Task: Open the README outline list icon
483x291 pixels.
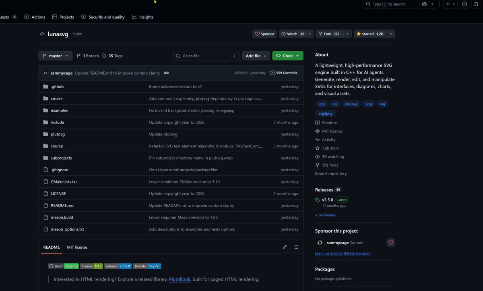Action: click(296, 247)
